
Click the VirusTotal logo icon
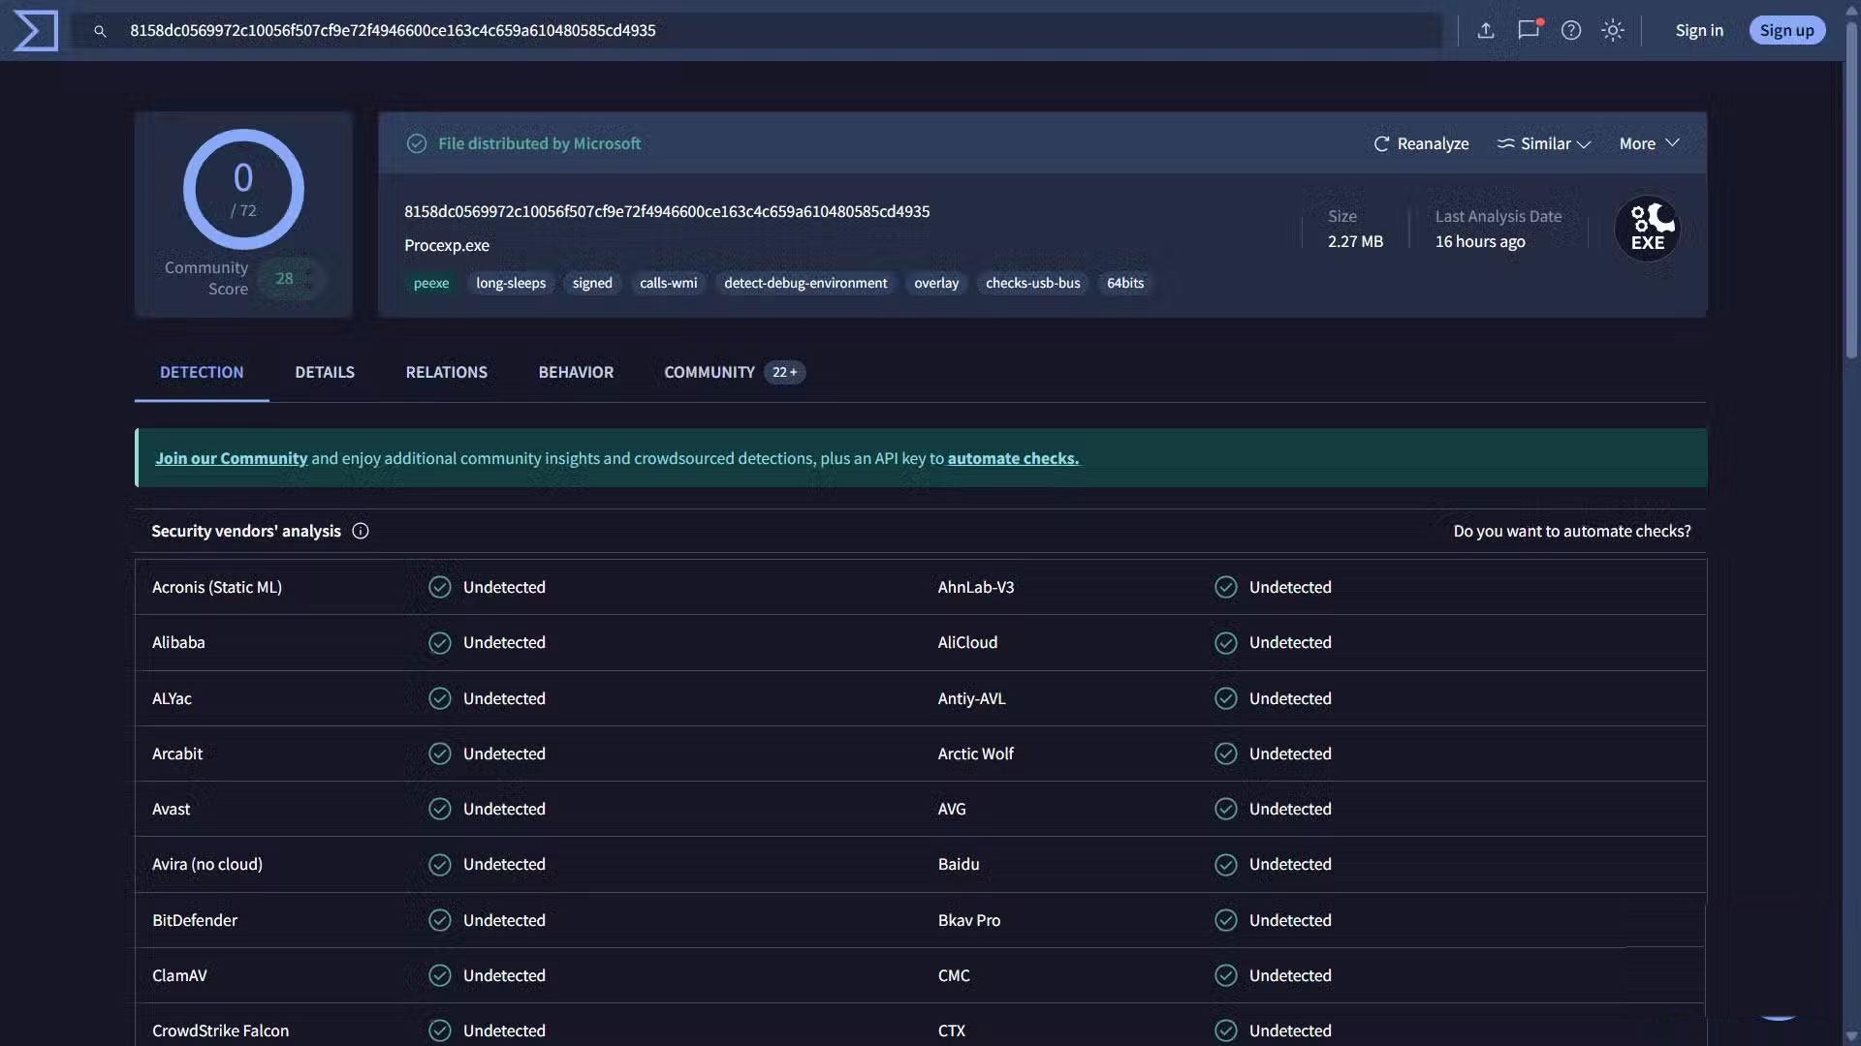(36, 31)
